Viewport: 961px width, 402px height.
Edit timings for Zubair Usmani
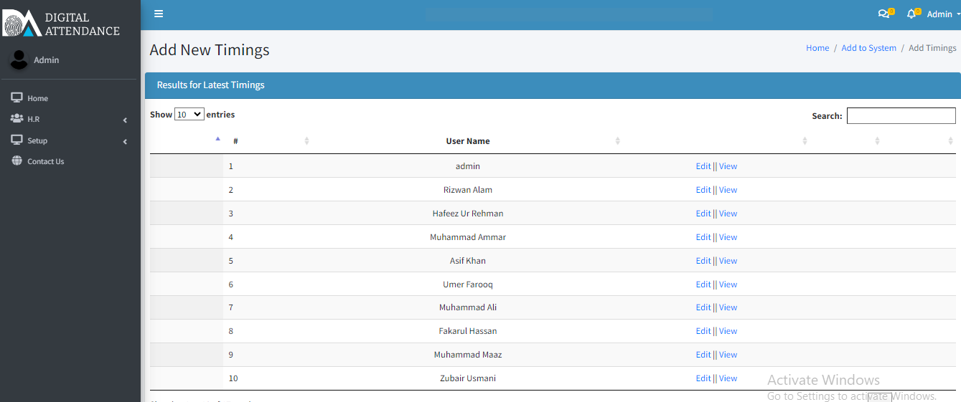coord(703,378)
